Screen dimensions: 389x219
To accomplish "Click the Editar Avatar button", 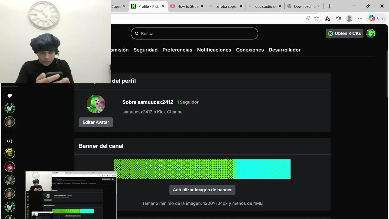I will tap(96, 122).
